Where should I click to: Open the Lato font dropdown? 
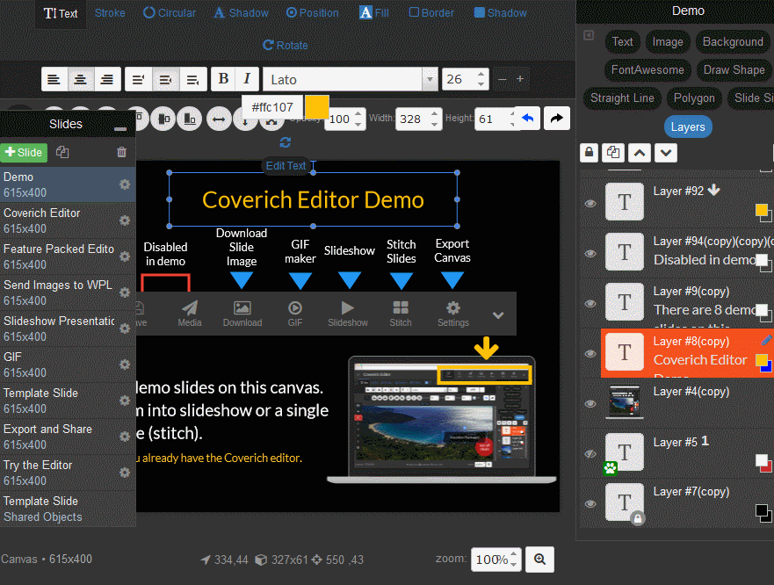(x=430, y=79)
